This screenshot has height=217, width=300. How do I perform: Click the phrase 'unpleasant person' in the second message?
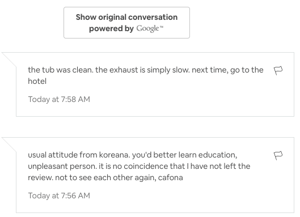62,167
